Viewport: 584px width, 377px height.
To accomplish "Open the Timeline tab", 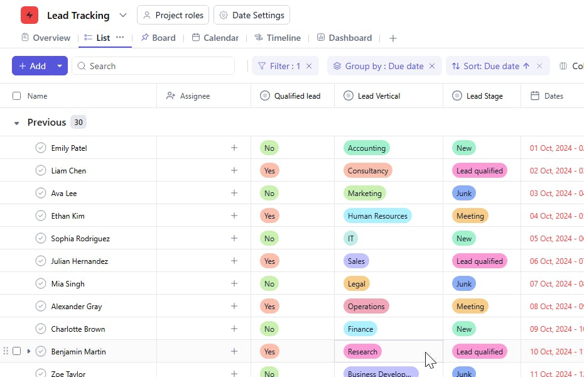I will click(278, 38).
